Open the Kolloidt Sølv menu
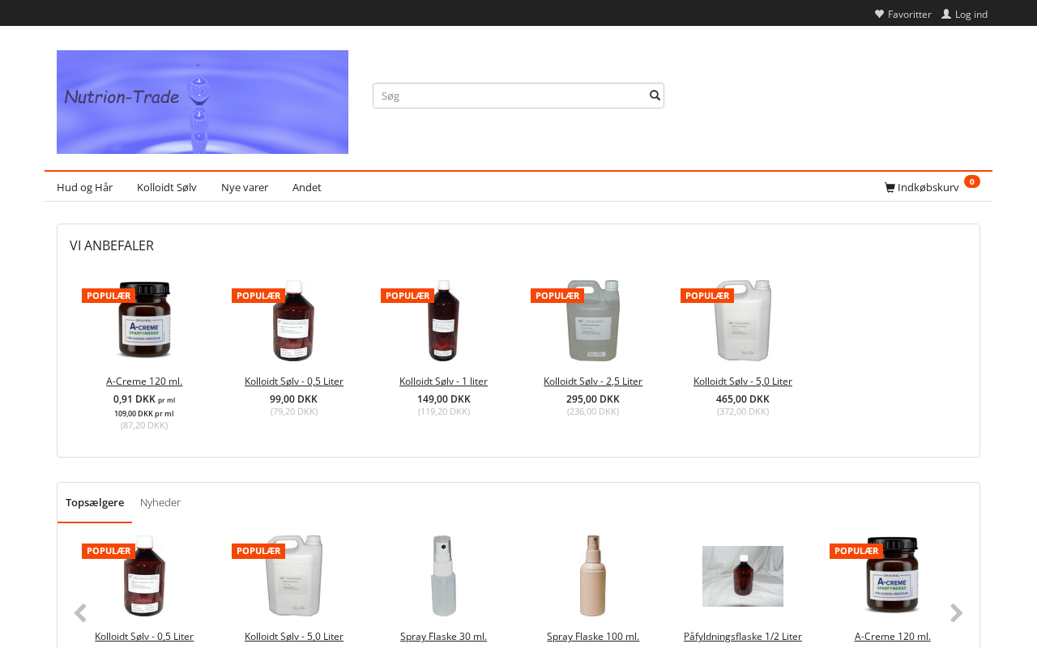The width and height of the screenshot is (1037, 648). pyautogui.click(x=167, y=187)
